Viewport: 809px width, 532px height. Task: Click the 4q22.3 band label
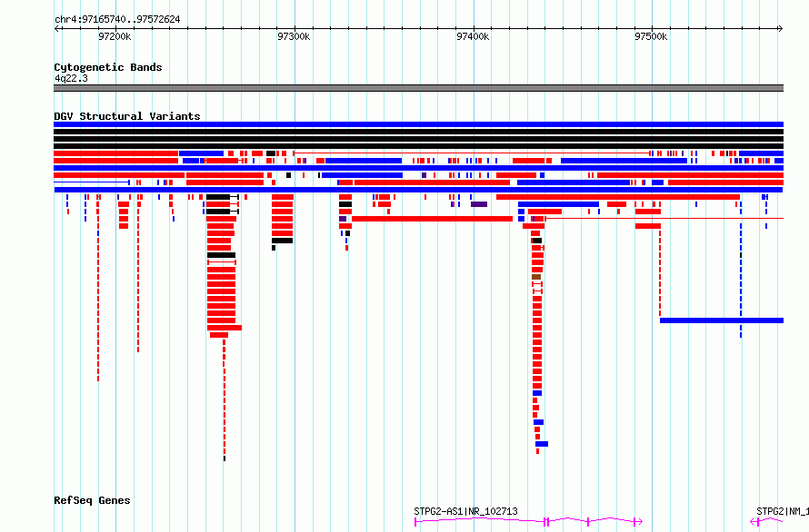[71, 78]
